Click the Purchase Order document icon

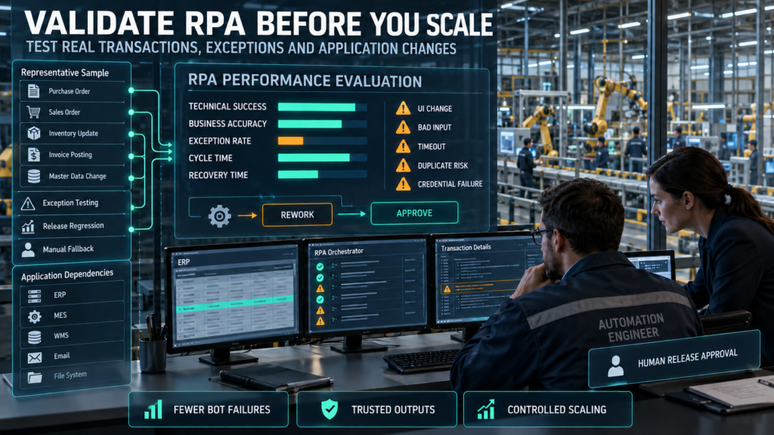33,91
